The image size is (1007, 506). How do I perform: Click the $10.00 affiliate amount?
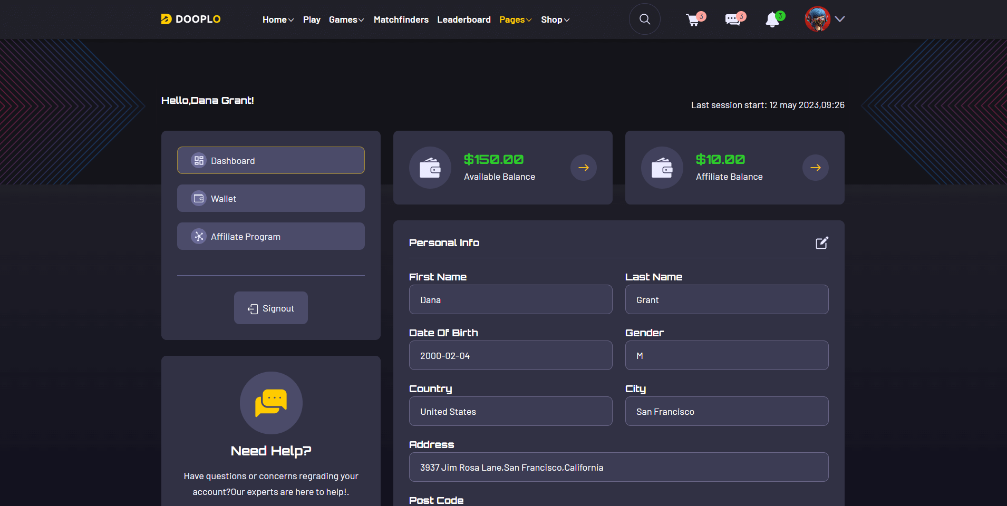[720, 159]
